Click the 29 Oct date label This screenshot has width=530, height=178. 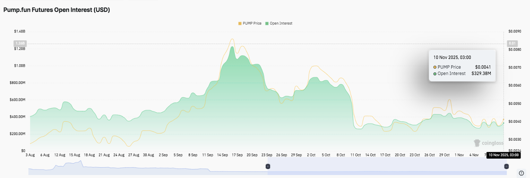click(x=444, y=155)
